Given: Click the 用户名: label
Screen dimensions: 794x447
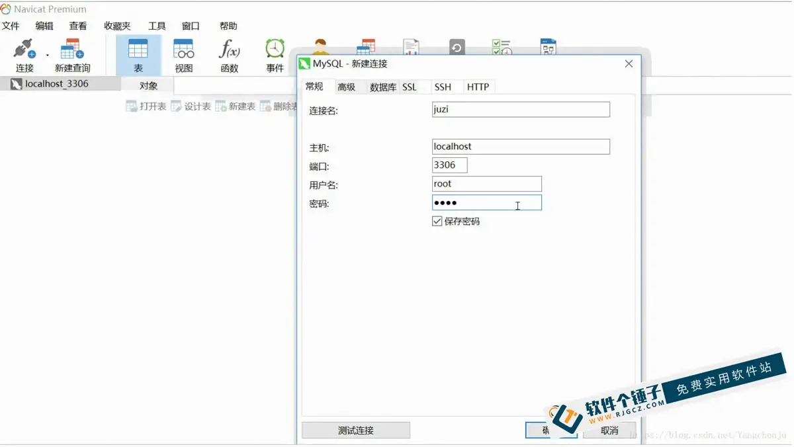Looking at the screenshot, I should [324, 185].
